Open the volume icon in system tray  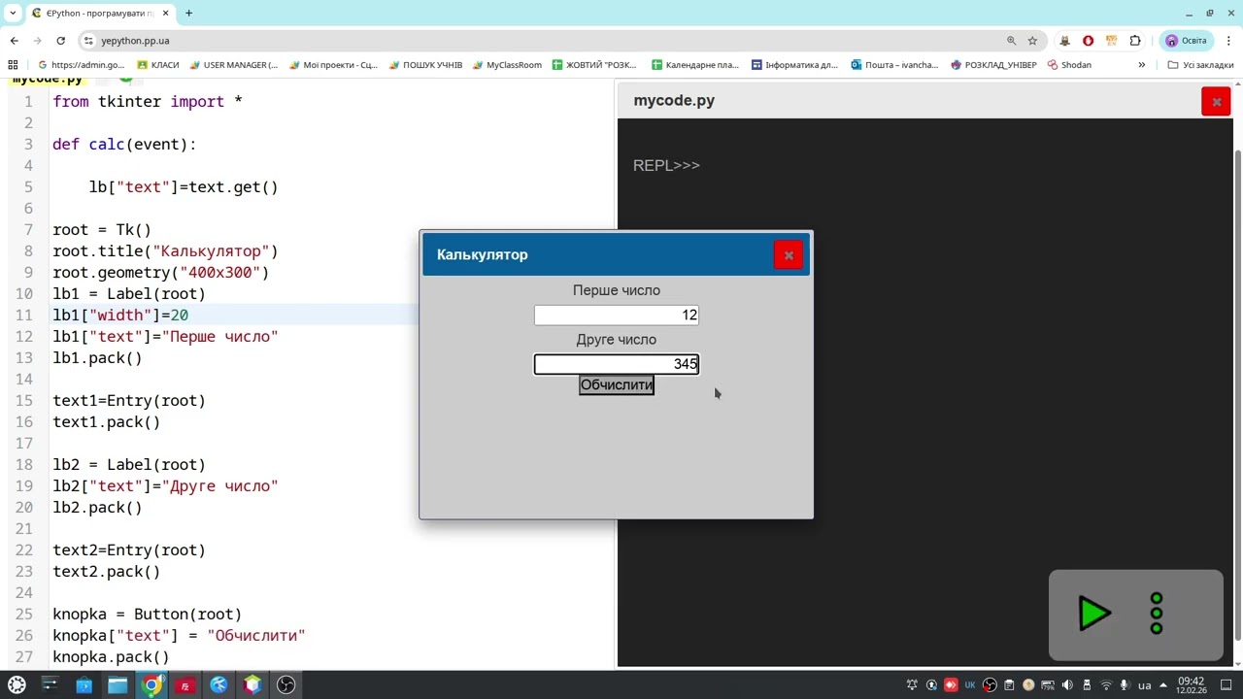[1067, 685]
